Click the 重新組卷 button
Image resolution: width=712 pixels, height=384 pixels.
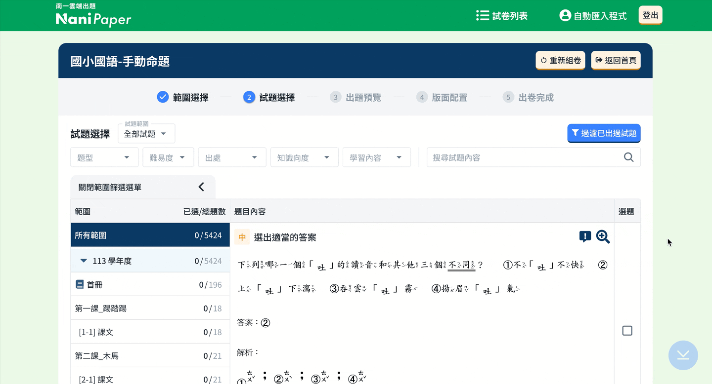point(561,60)
